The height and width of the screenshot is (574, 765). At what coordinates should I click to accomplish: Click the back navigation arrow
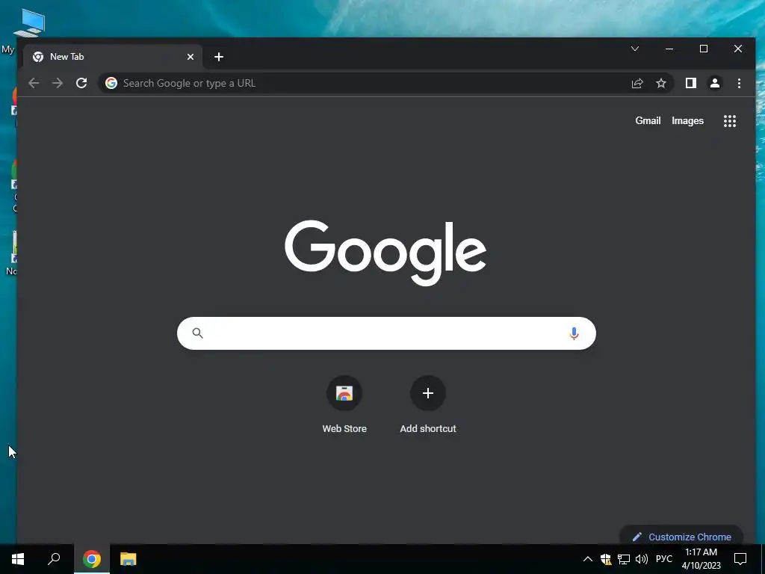(x=34, y=83)
